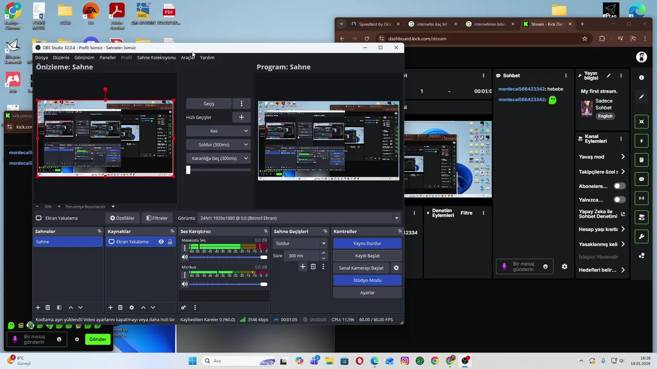This screenshot has width=657, height=369.
Task: Open the Görüntü display combo box
Action: coord(299,218)
